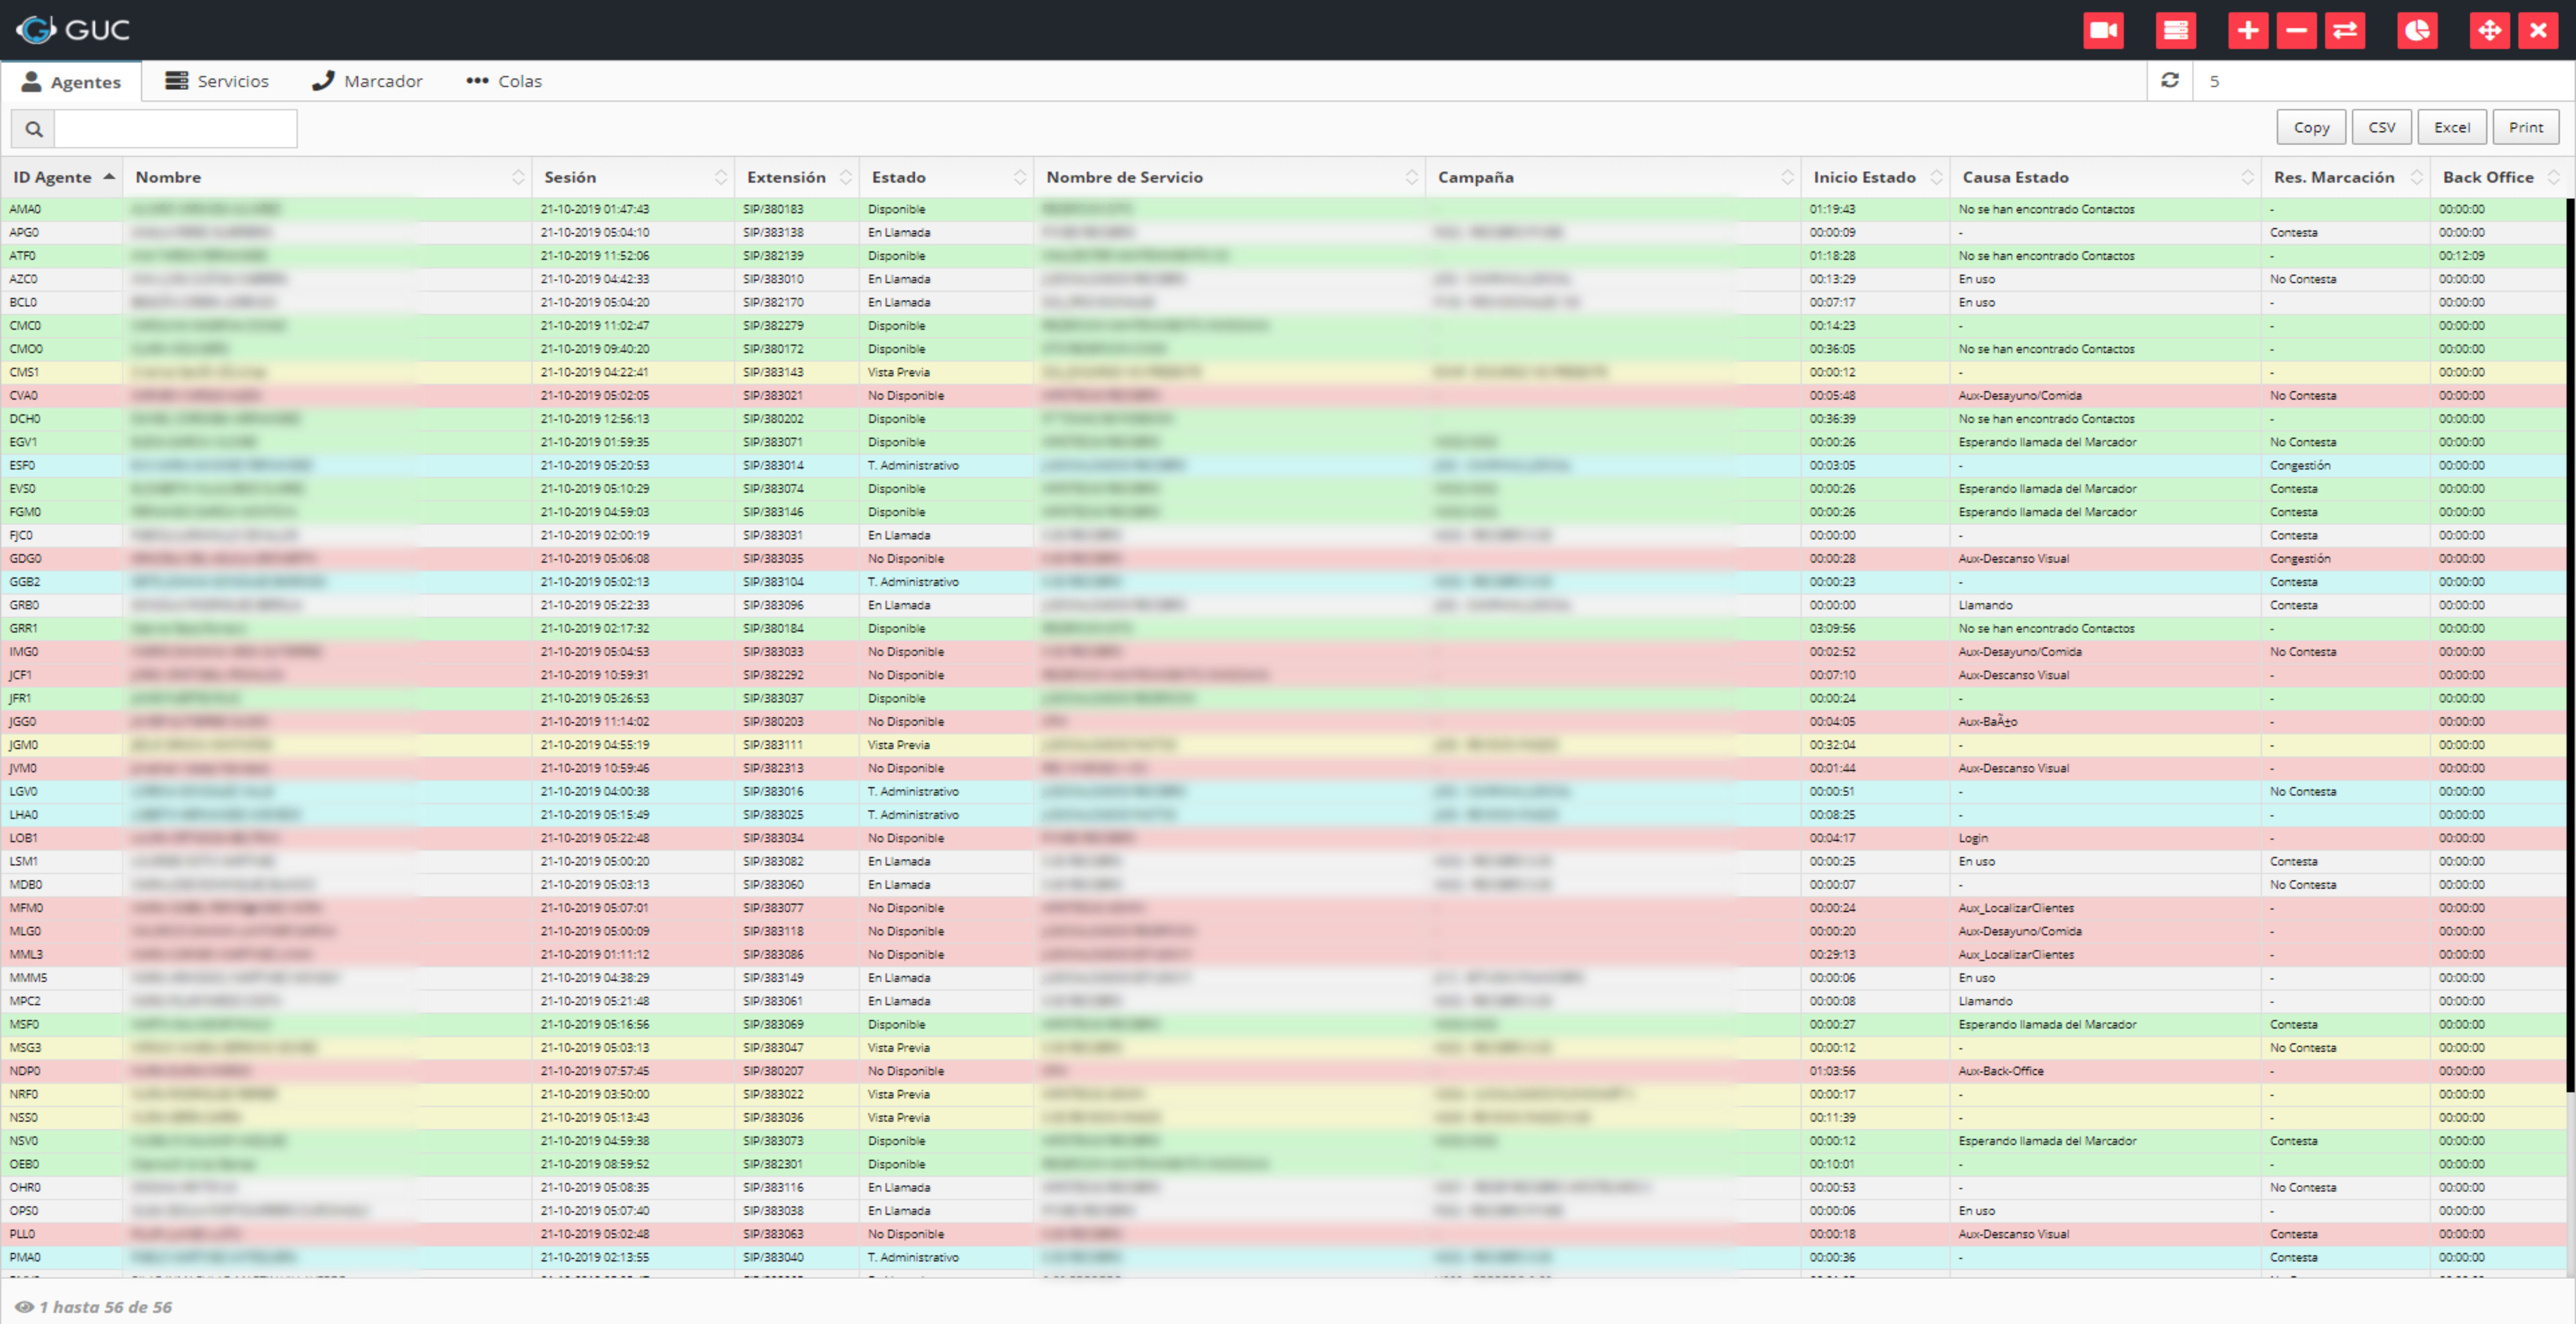Screen dimensions: 2576x1324
Task: Click the vertical table scrollbar
Action: 2570,645
